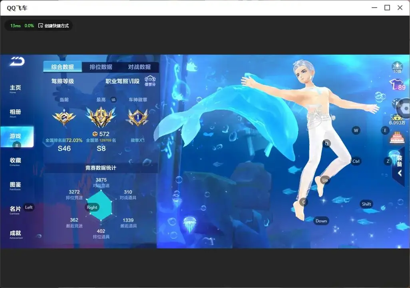
Task: Click the 1339 邂逅道具 stat
Action: pos(128,223)
